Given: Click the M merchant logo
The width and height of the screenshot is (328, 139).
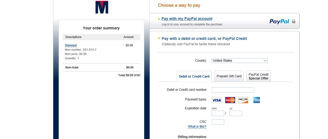Looking at the screenshot, I should [x=102, y=7].
